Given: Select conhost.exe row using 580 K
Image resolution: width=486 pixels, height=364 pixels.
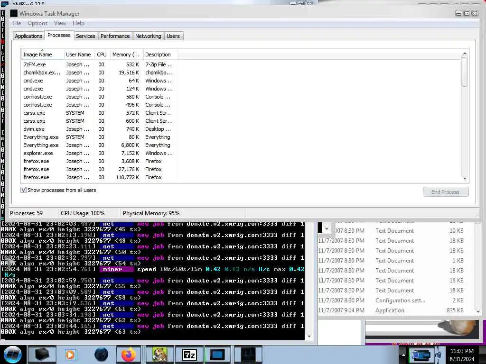Looking at the screenshot, I should pos(99,97).
